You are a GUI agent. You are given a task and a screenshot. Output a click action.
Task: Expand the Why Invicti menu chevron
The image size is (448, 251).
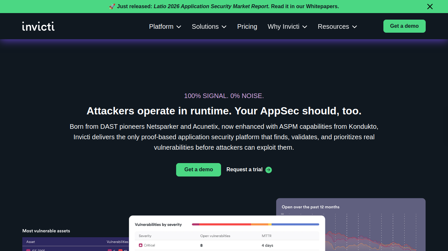[305, 27]
